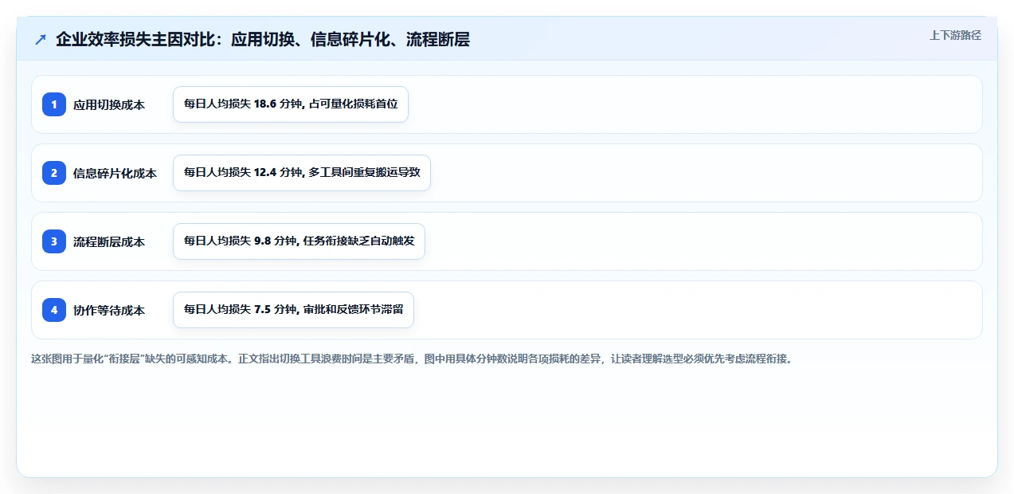
Task: Select the 流程断层成本 label
Action: tap(109, 241)
